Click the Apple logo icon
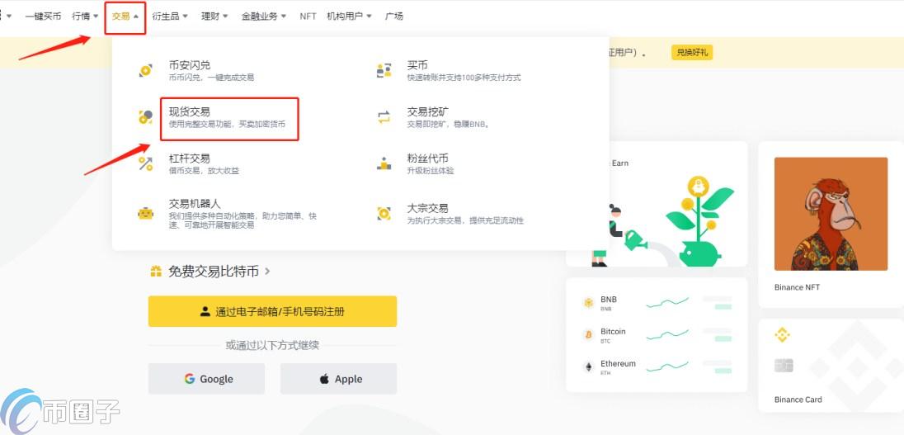Screen dimensions: 904x435 coord(325,379)
